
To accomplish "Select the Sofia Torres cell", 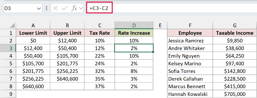I will (190, 71).
